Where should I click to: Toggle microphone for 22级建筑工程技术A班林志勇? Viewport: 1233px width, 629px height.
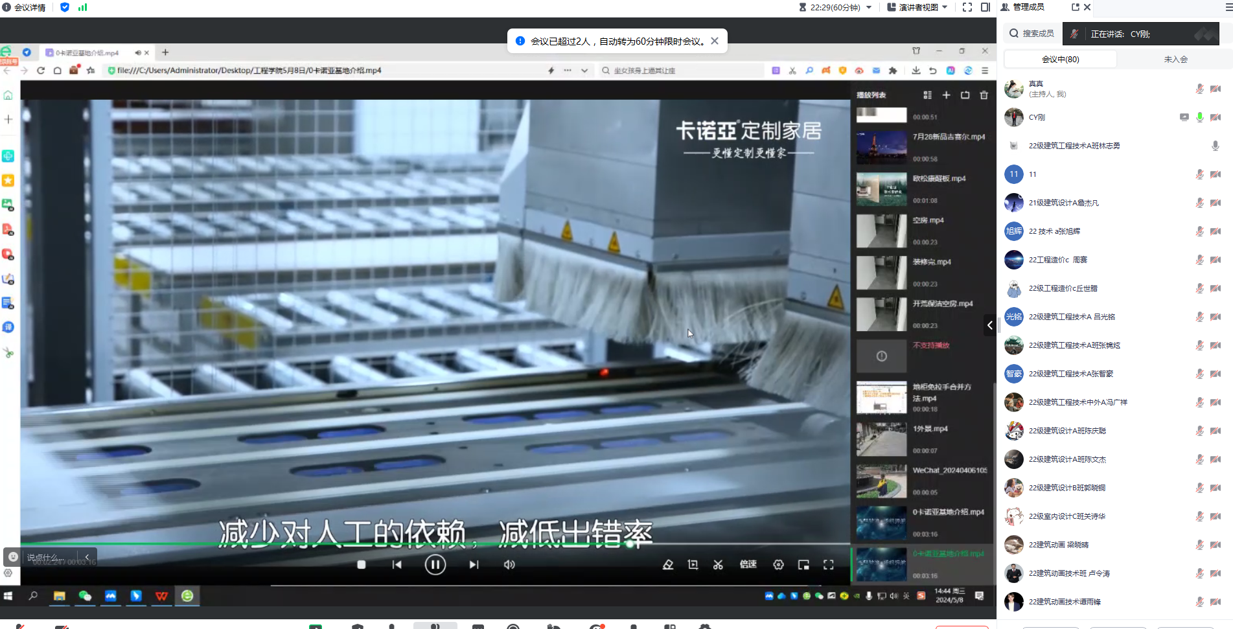(x=1216, y=146)
